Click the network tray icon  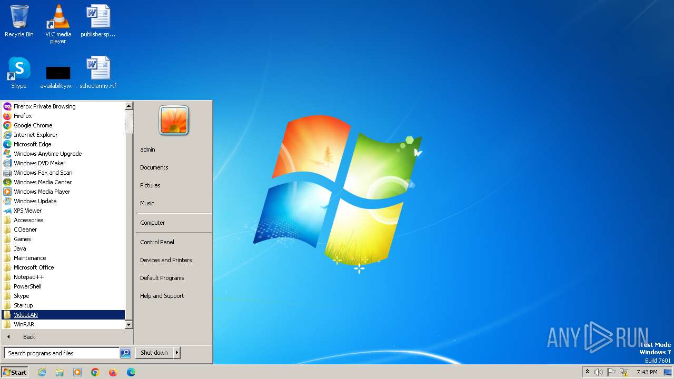(625, 372)
